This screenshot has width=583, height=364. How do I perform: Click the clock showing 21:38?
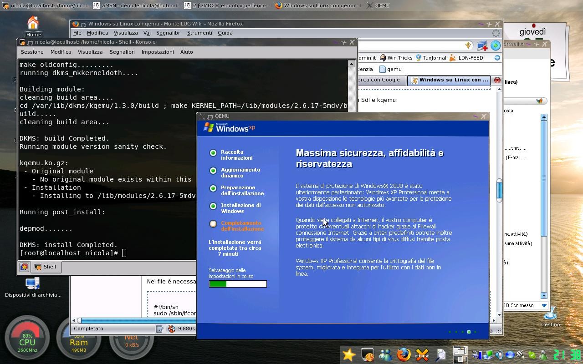pos(567,355)
